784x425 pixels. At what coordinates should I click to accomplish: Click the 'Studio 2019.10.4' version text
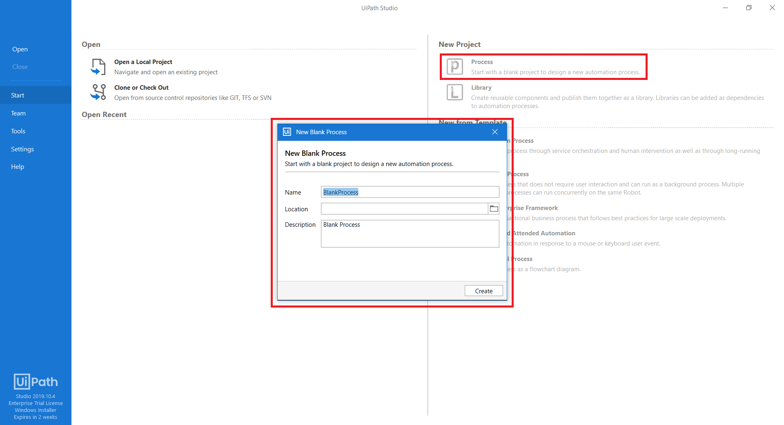pyautogui.click(x=36, y=396)
